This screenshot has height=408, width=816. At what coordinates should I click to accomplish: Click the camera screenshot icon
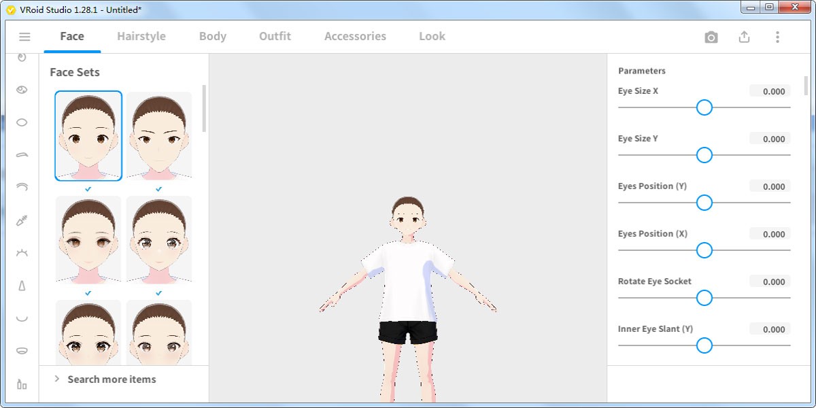(x=711, y=37)
